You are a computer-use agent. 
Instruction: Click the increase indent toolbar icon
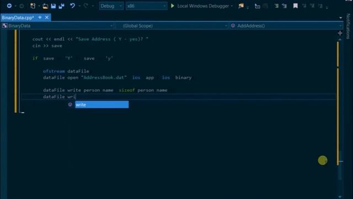pos(285,6)
